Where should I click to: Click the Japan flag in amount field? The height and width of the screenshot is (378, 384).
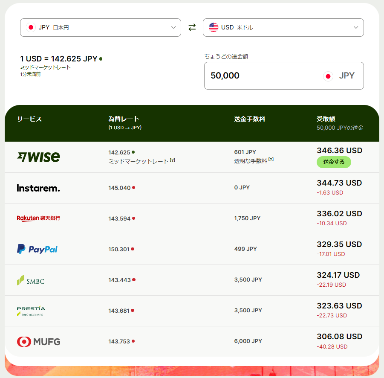pos(328,76)
